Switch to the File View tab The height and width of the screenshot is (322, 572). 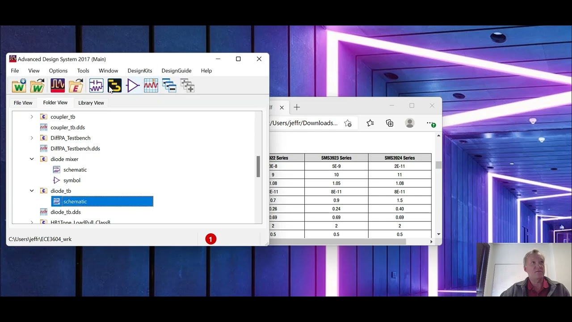coord(23,103)
